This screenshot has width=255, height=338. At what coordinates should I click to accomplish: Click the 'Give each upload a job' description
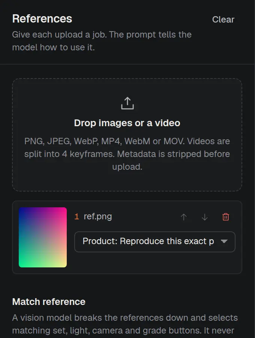pos(102,41)
